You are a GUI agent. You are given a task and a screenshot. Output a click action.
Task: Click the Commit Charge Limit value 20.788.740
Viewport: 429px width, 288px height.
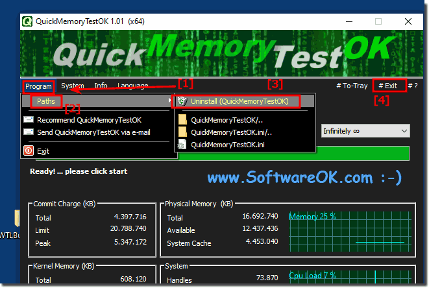pyautogui.click(x=129, y=228)
